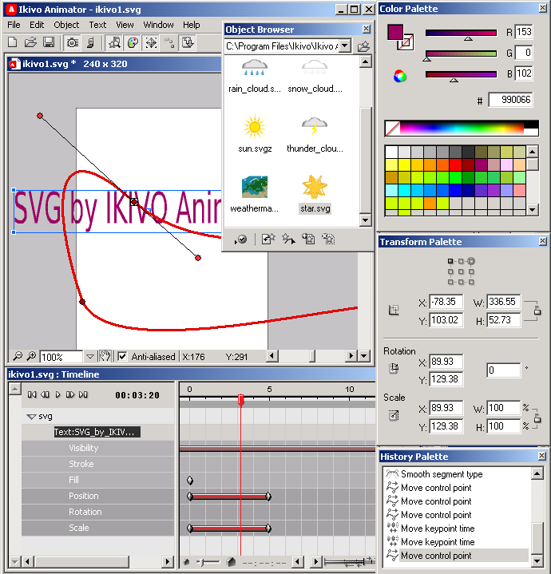This screenshot has width=551, height=574.
Task: Open the Edit menu
Action: click(37, 25)
